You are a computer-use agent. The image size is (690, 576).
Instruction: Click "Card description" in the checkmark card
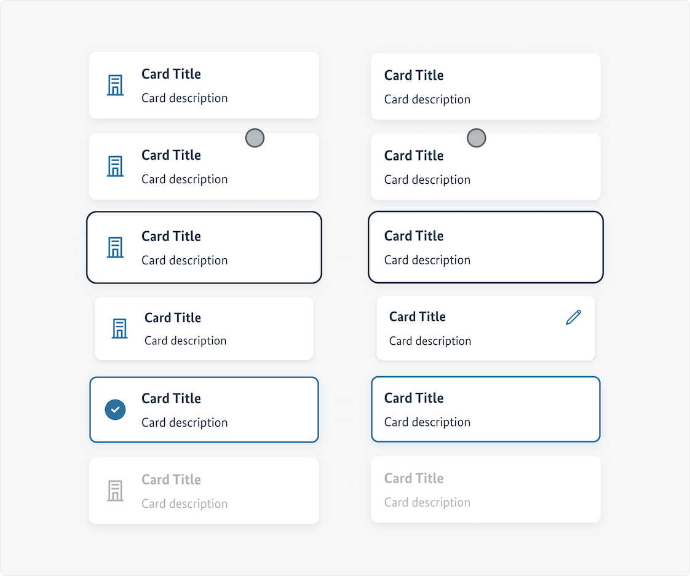184,422
